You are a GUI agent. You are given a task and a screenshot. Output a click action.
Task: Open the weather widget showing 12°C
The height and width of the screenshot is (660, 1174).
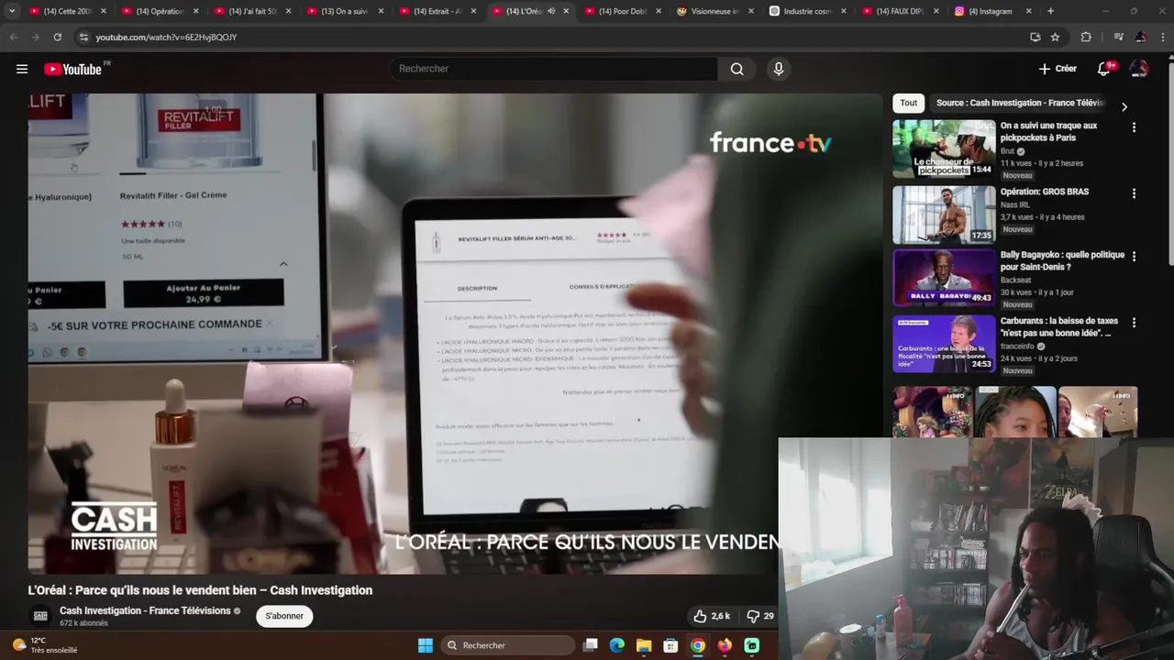click(x=44, y=645)
